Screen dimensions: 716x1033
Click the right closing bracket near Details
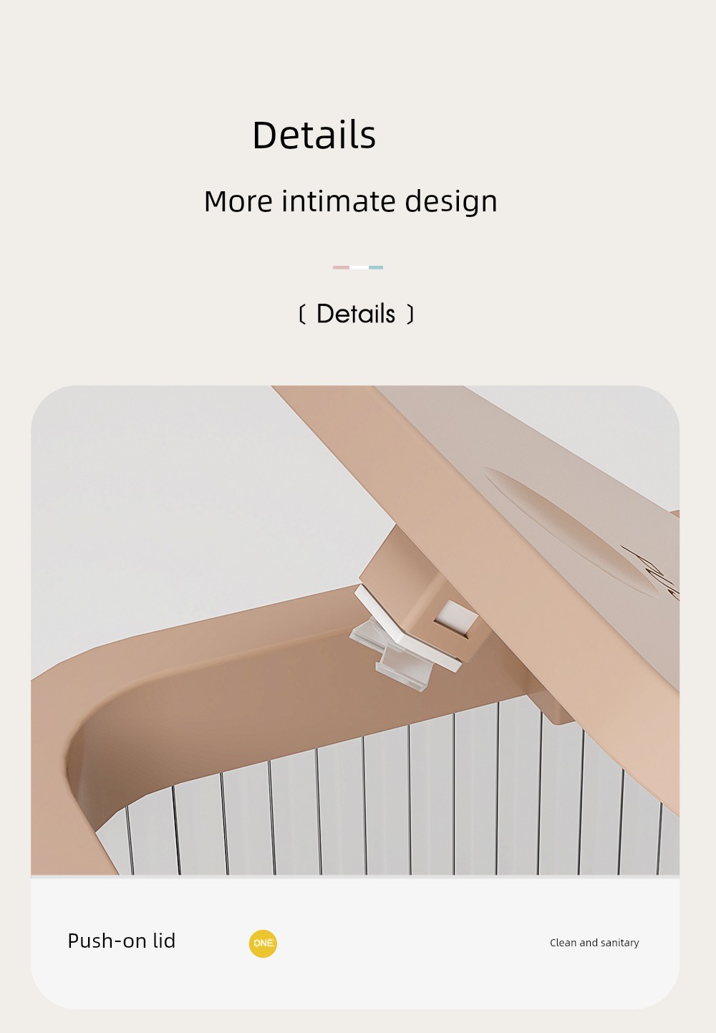(410, 314)
